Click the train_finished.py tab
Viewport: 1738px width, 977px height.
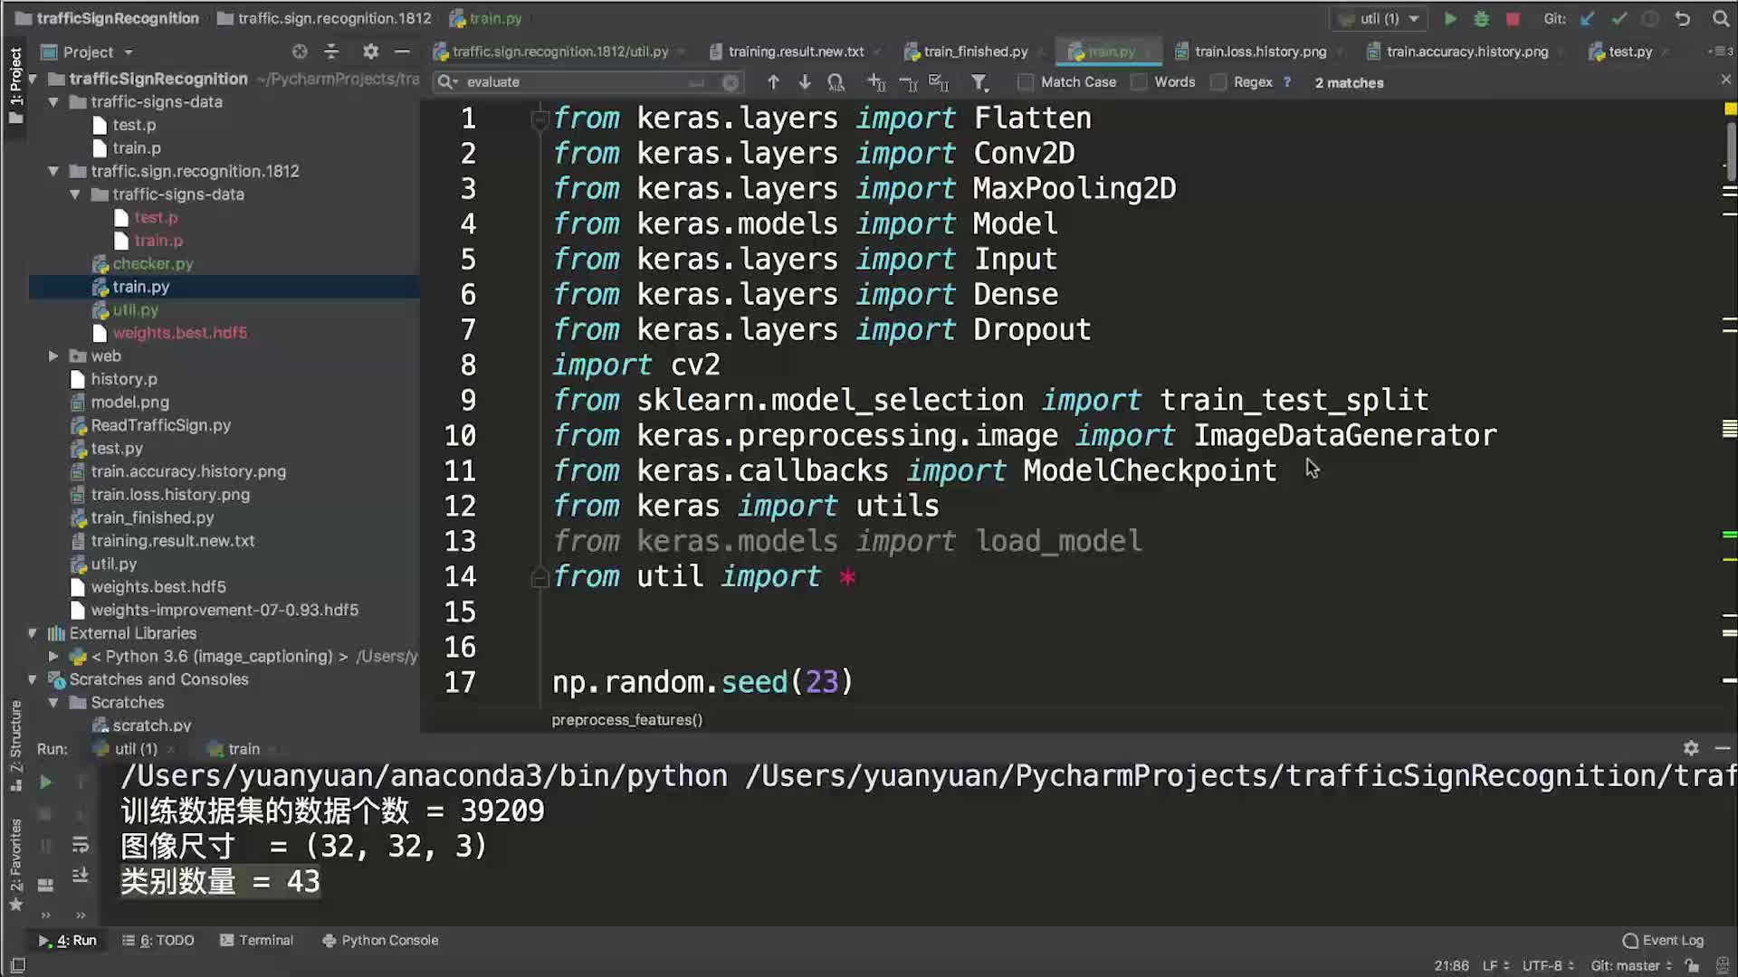click(977, 50)
